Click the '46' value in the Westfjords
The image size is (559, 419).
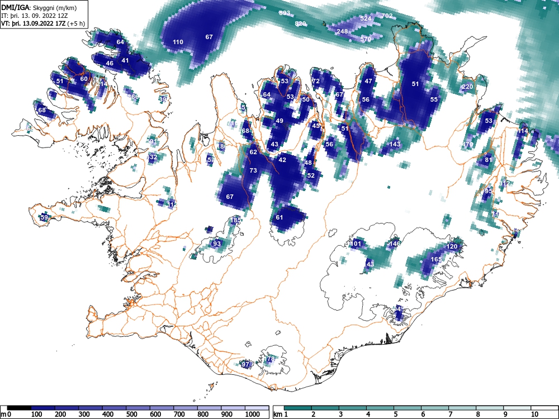110,64
